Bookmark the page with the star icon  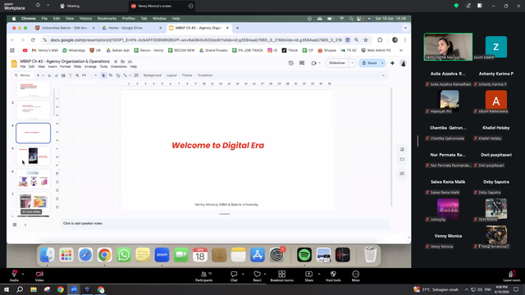[366, 40]
